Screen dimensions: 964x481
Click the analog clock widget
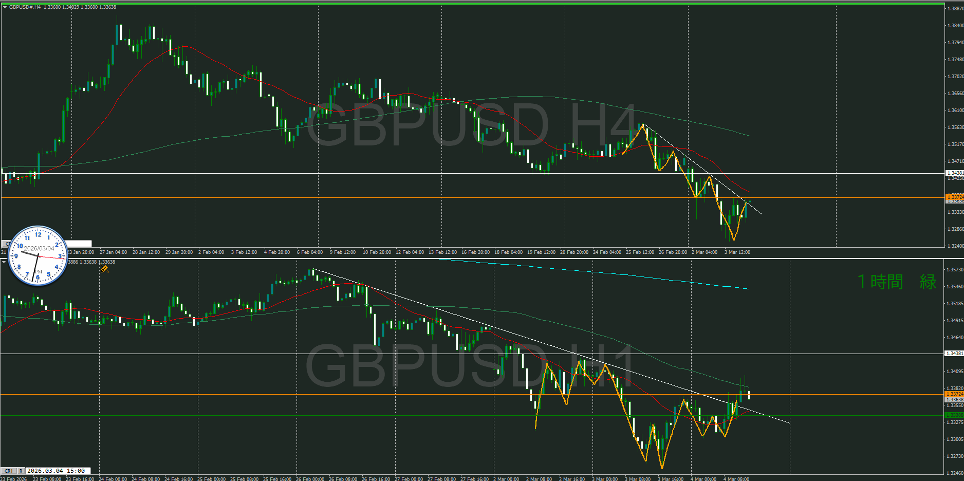coord(38,255)
